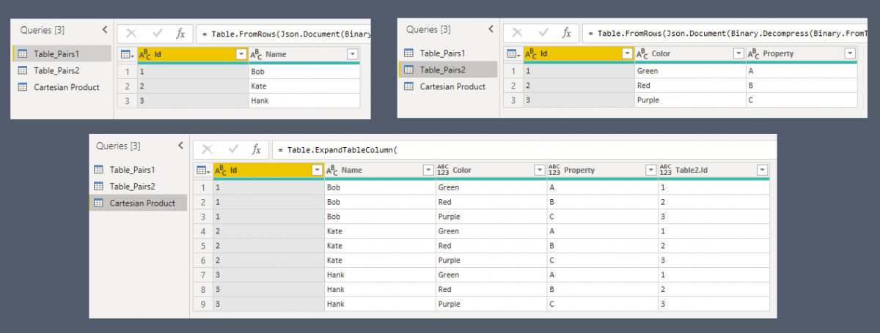Screen dimensions: 880x333
Task: Click the "Hank" cell in Table_Pairs1 view
Action: [x=304, y=100]
